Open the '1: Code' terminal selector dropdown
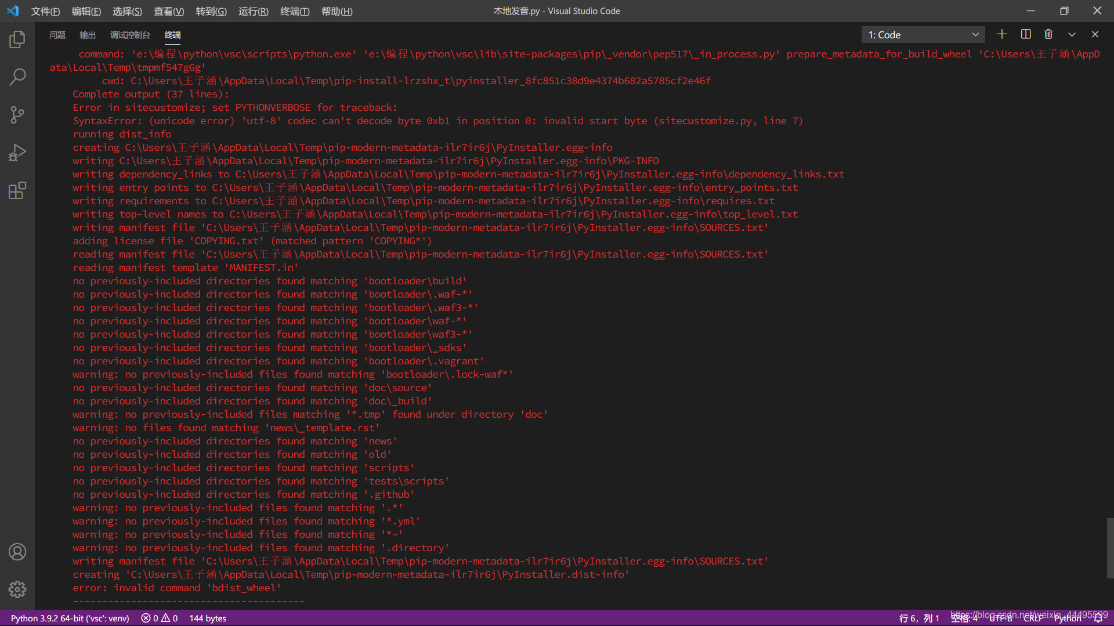 click(923, 35)
